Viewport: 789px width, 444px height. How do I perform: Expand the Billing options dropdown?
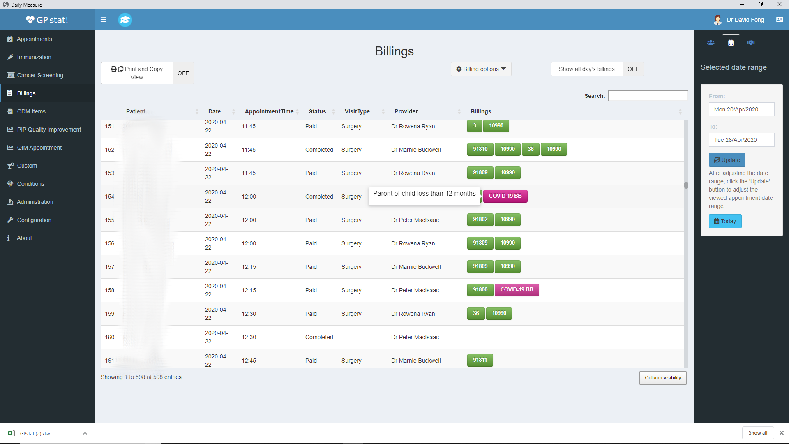pos(481,69)
